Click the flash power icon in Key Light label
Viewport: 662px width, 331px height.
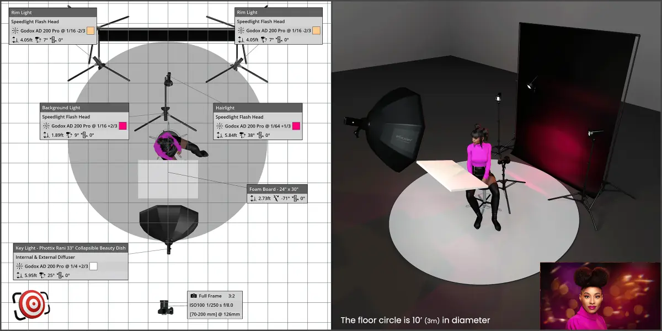click(20, 266)
